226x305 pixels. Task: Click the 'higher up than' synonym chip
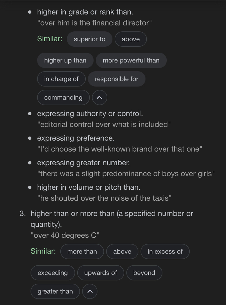point(65,60)
